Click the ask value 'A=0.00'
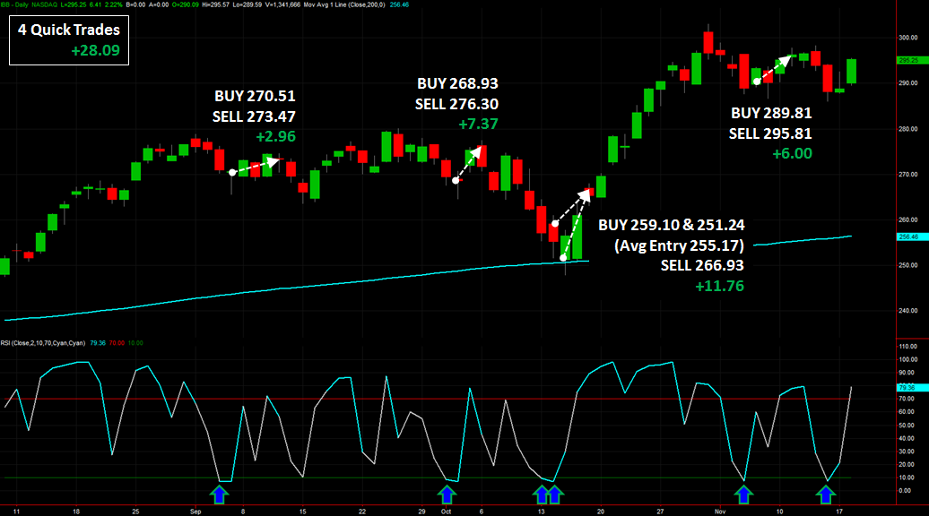 159,4
